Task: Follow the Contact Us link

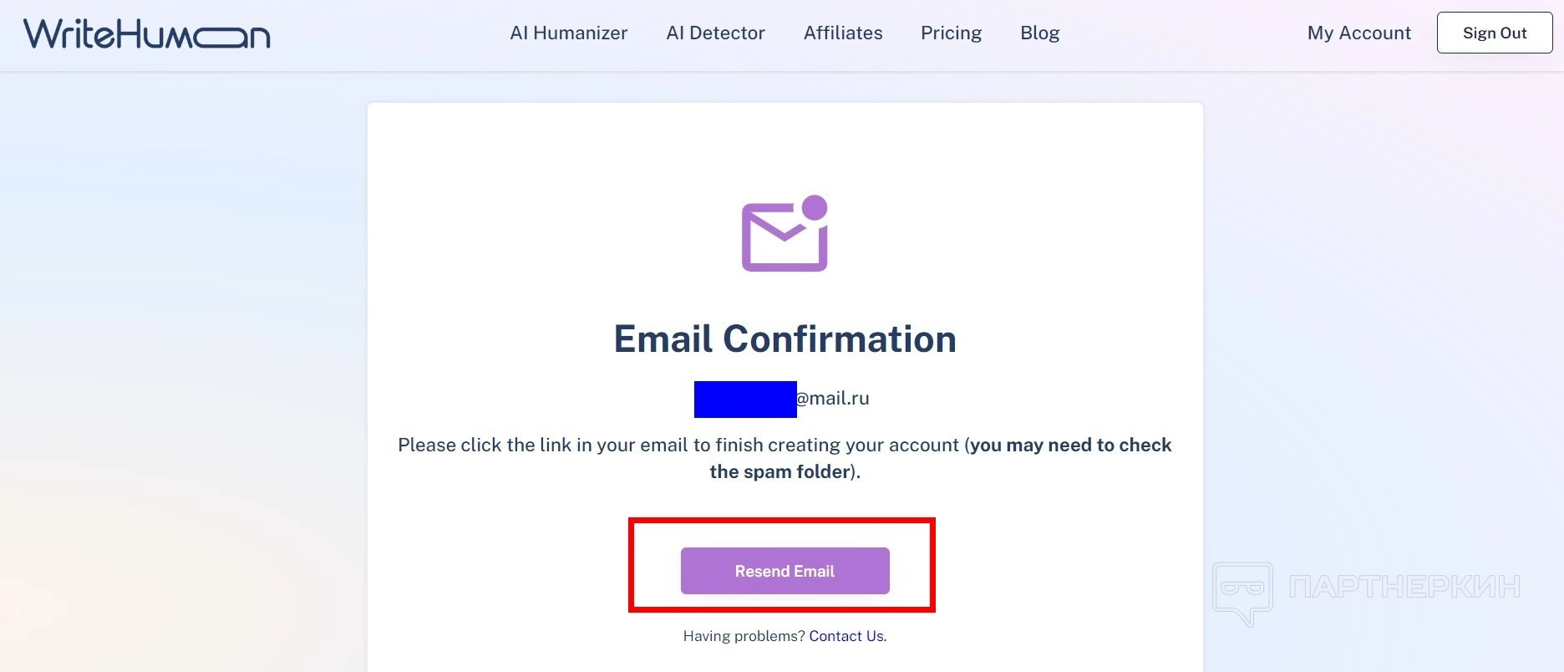Action: tap(847, 636)
